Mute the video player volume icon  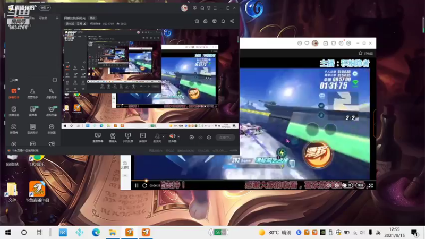point(328,185)
